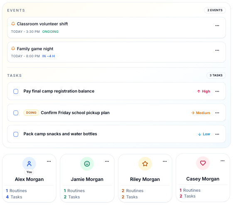
Task: Click the Alex Morgan name
Action: [29, 179]
